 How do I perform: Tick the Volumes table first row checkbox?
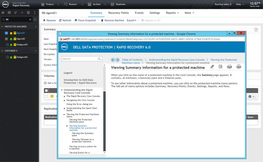click(x=47, y=96)
